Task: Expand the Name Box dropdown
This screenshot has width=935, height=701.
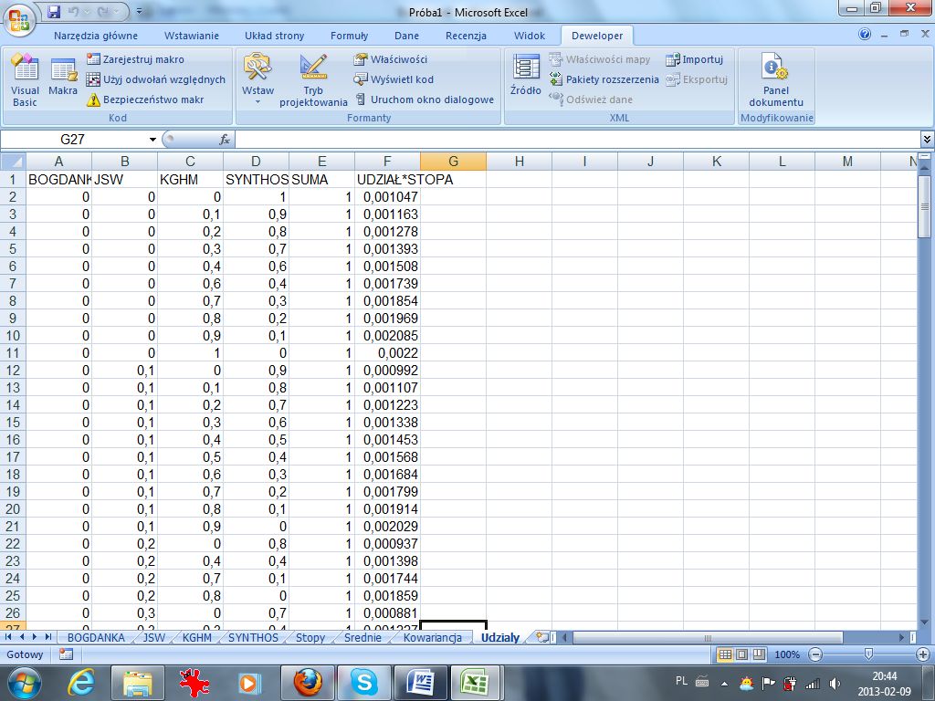Action: pyautogui.click(x=152, y=140)
